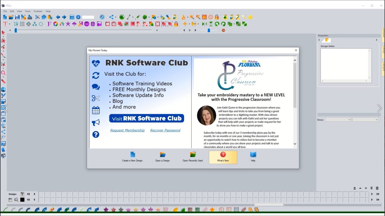Click Create a New Design button
The height and width of the screenshot is (216, 385).
pos(132,157)
